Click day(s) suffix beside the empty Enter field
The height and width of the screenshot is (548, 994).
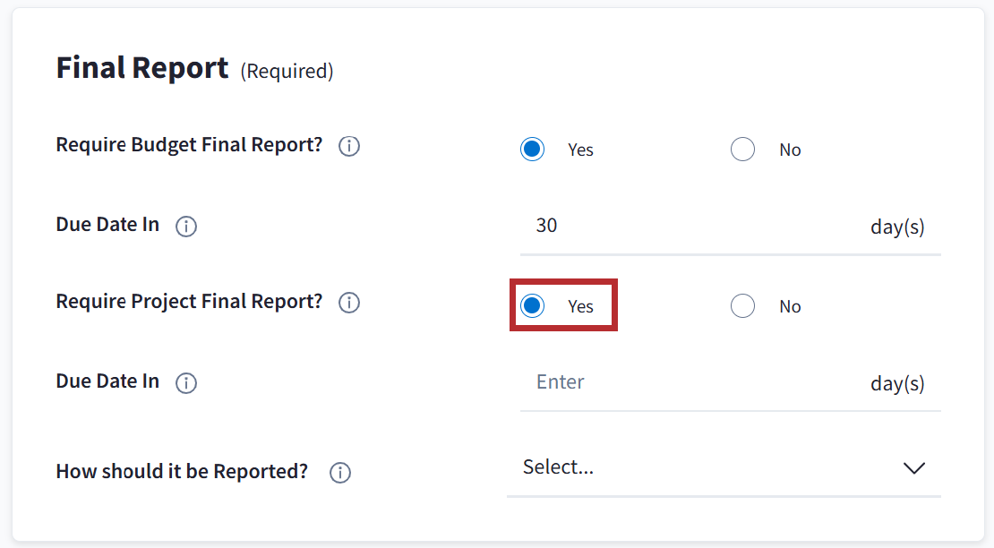[897, 383]
